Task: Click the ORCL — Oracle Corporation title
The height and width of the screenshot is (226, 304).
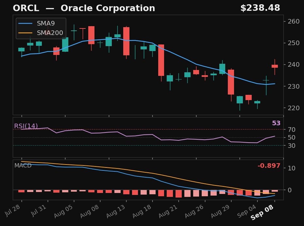Action: (84, 8)
